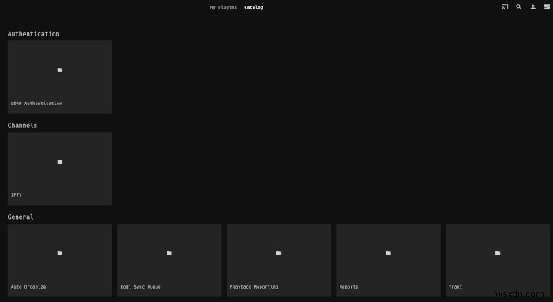Viewport: 553px width, 302px height.
Task: Open the user profile icon
Action: click(x=533, y=6)
